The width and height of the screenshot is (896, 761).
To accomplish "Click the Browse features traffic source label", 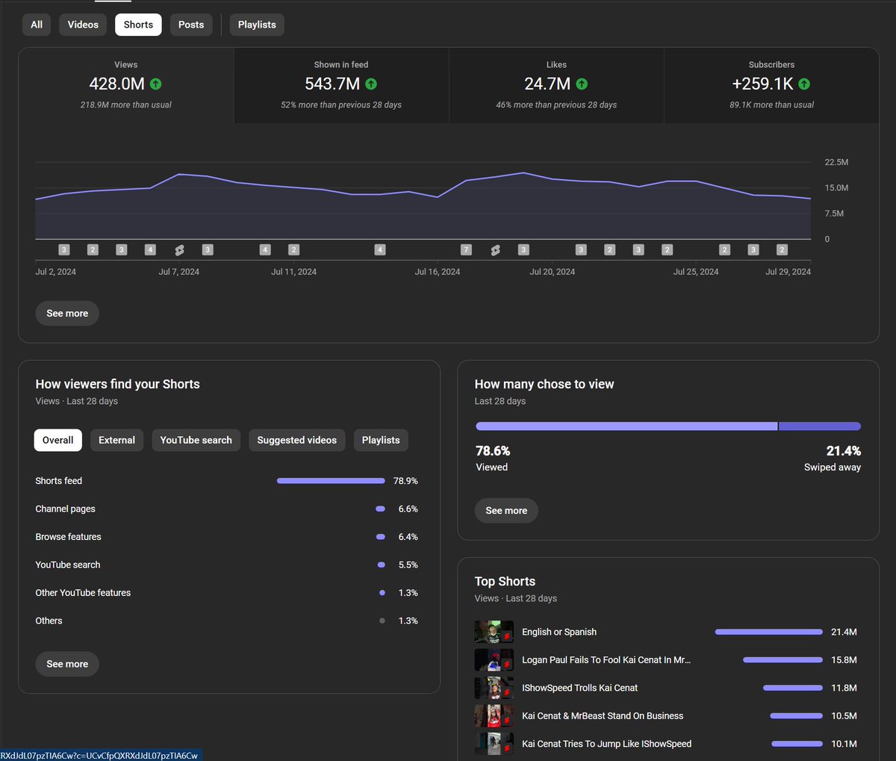I will [68, 537].
